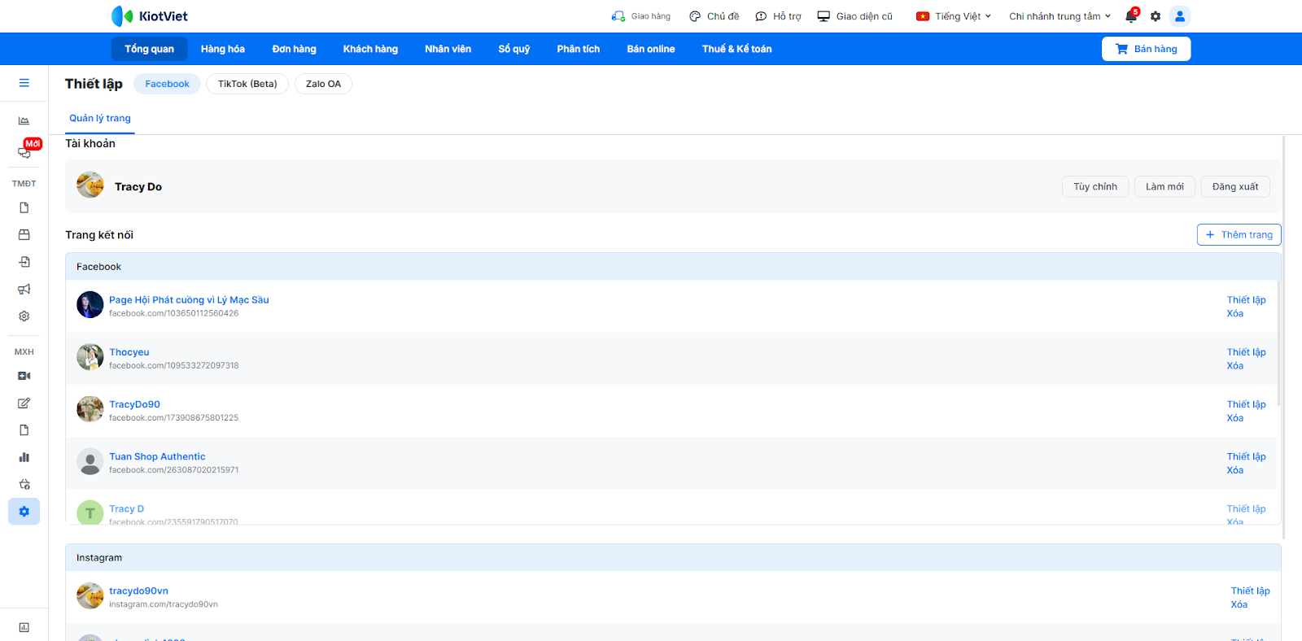Open the MXH livestream video camera icon
This screenshot has width=1302, height=641.
[24, 376]
